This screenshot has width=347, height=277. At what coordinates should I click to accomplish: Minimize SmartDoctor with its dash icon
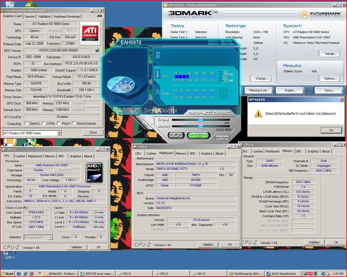pyautogui.click(x=137, y=117)
